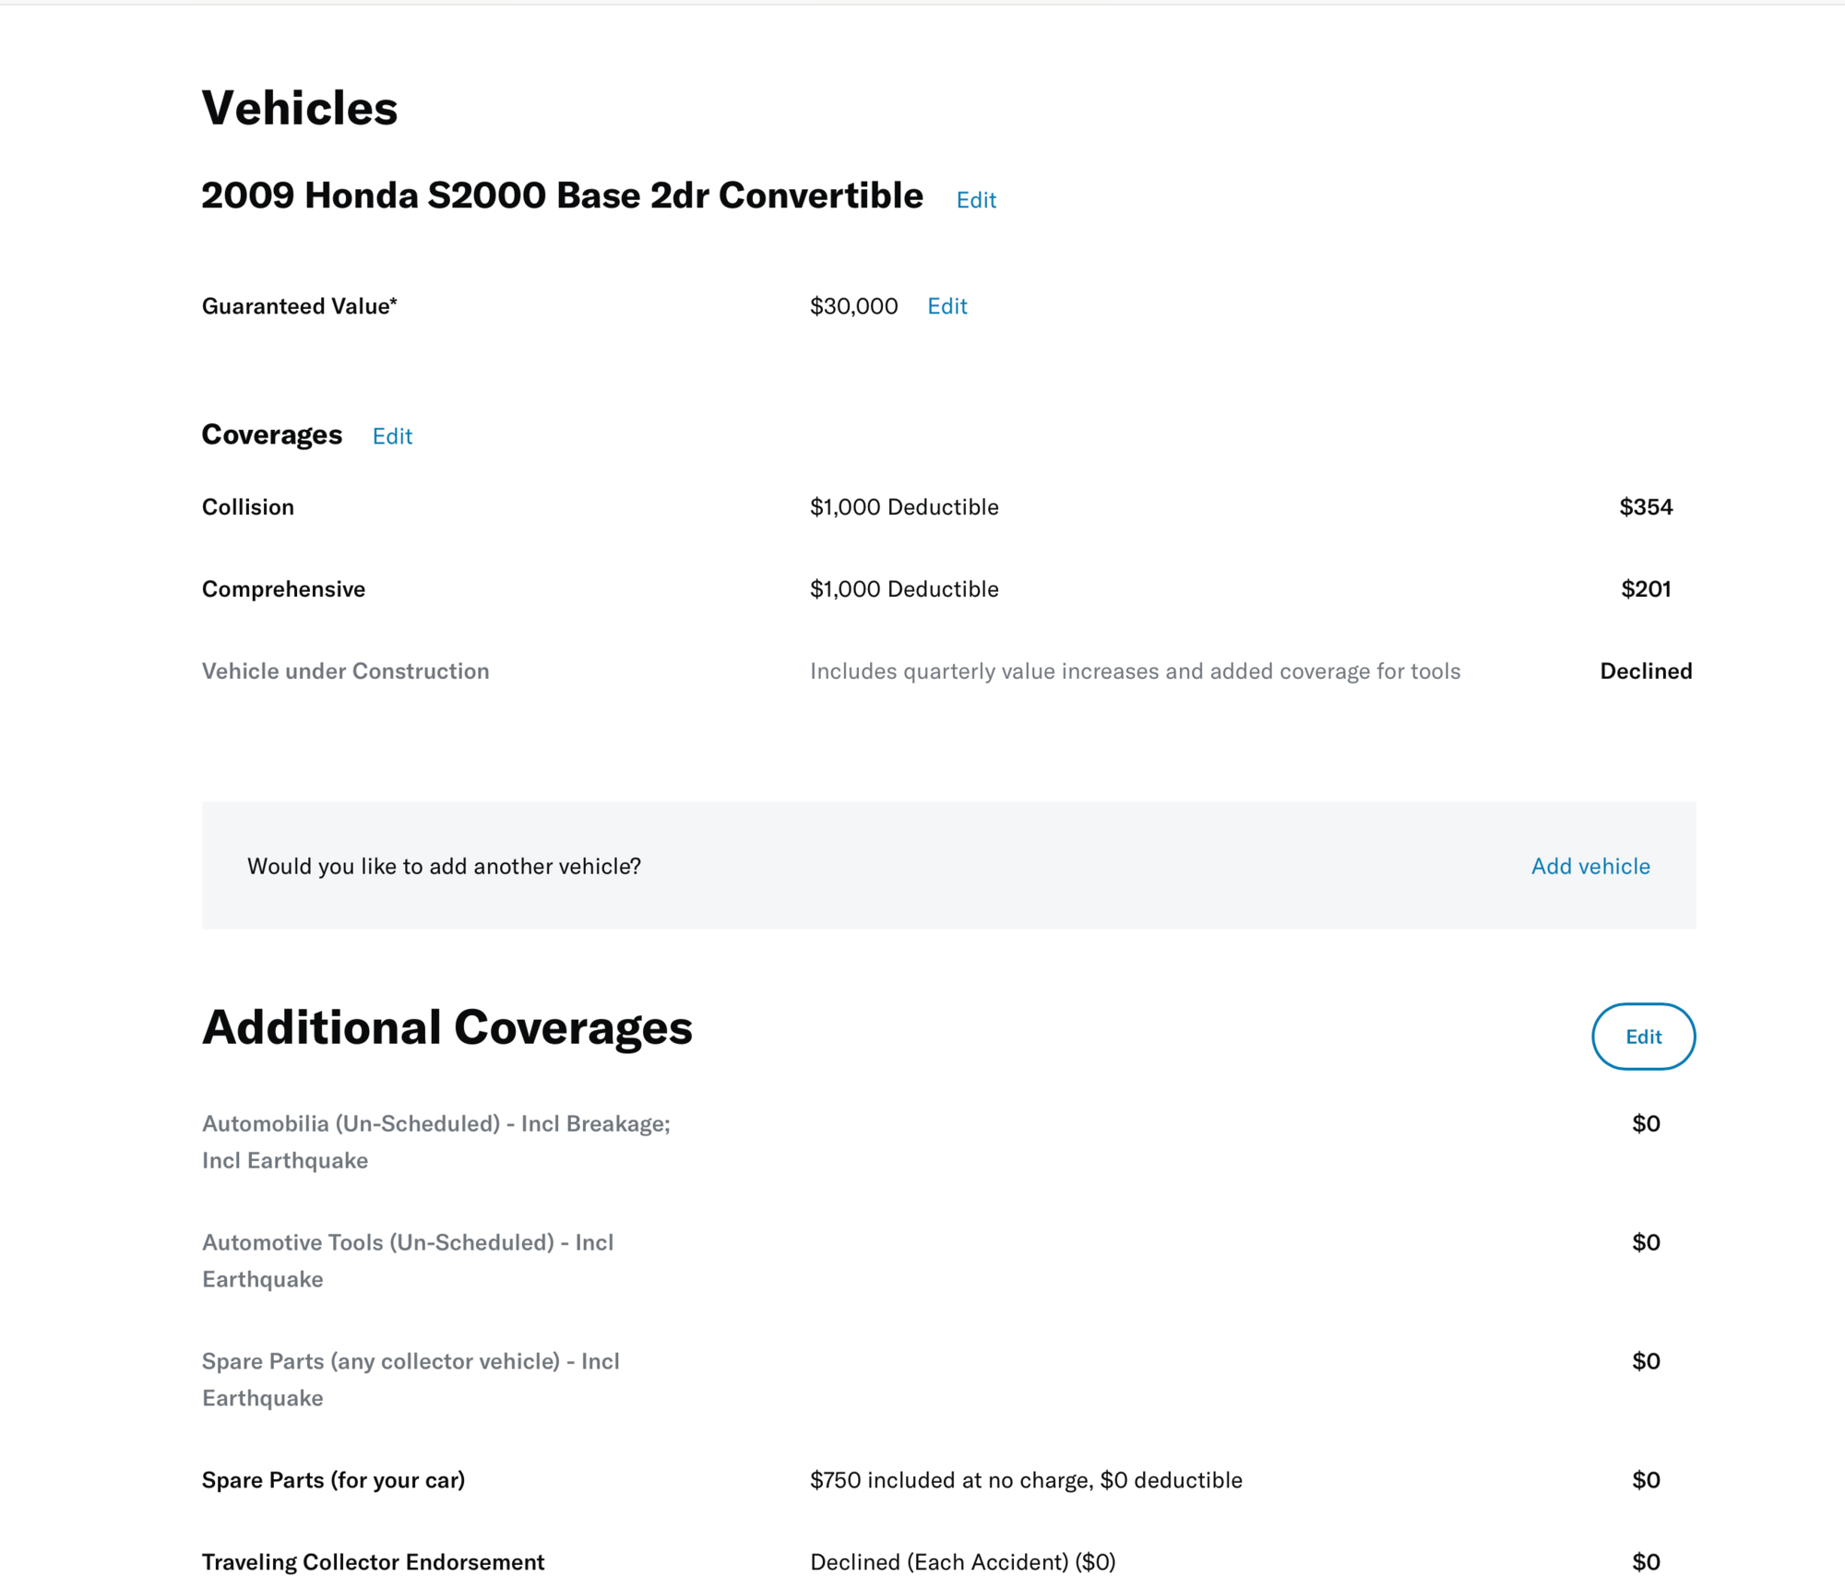Open the Coverages Edit link
This screenshot has height=1588, width=1845.
tap(392, 436)
